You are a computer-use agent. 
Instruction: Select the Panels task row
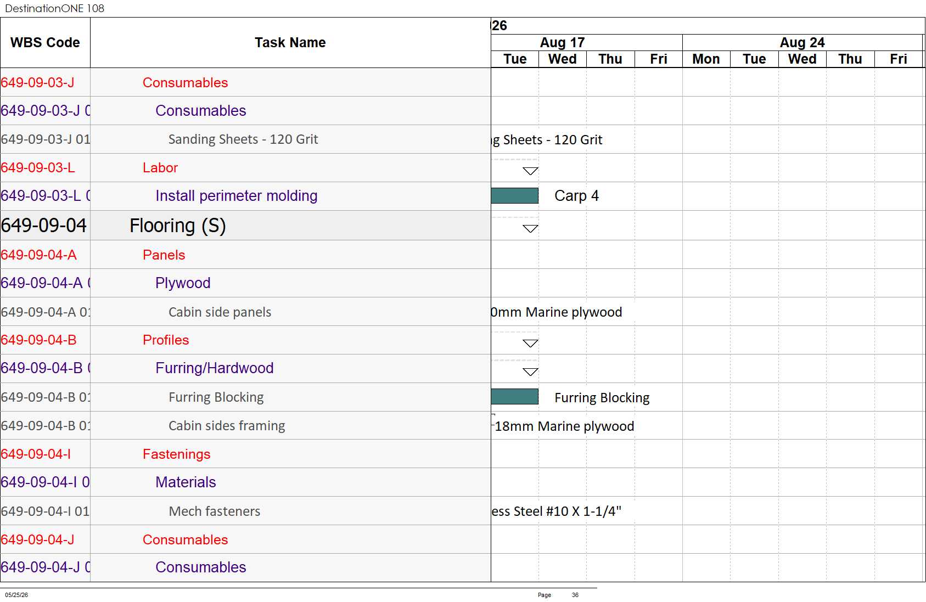click(x=164, y=255)
